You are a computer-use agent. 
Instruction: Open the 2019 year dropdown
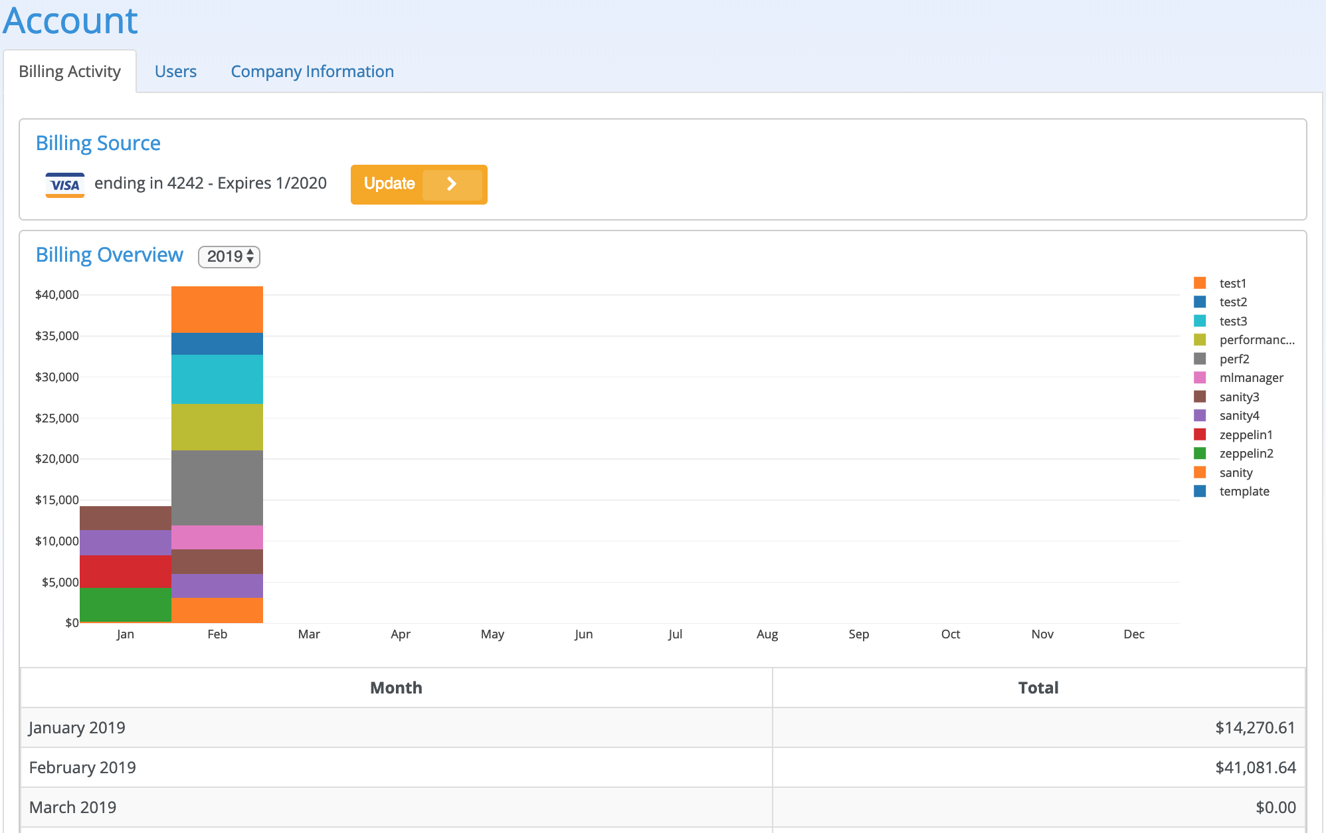tap(229, 256)
